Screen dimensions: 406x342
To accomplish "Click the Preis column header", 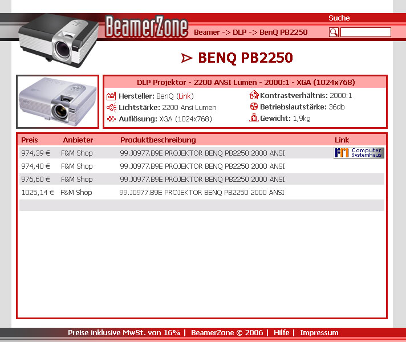I will pyautogui.click(x=30, y=140).
